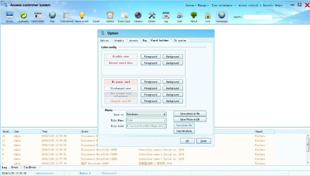Image resolution: width=310 pixels, height=176 pixels.
Task: Click the Changed card No color preview
Action: (x=121, y=101)
